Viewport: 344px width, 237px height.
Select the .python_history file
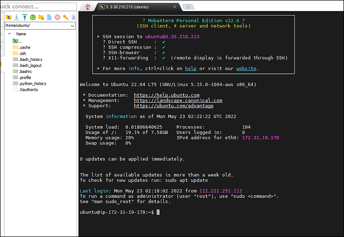pos(30,83)
